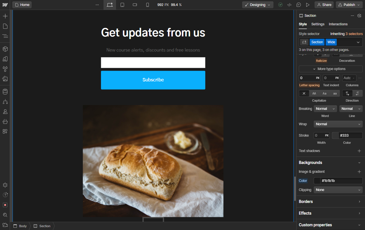This screenshot has width=365, height=230.
Task: Open the Webflow logo menu
Action: tap(5, 5)
